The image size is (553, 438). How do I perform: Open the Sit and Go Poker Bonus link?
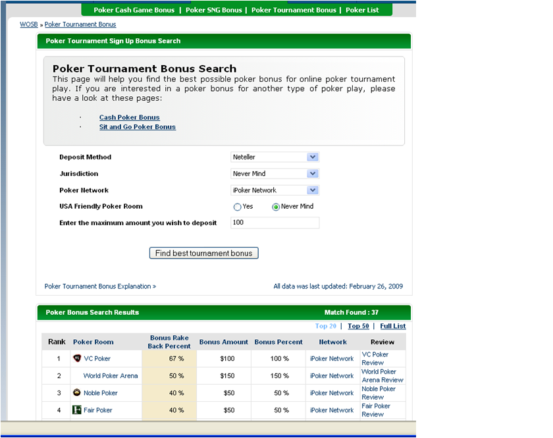click(138, 126)
